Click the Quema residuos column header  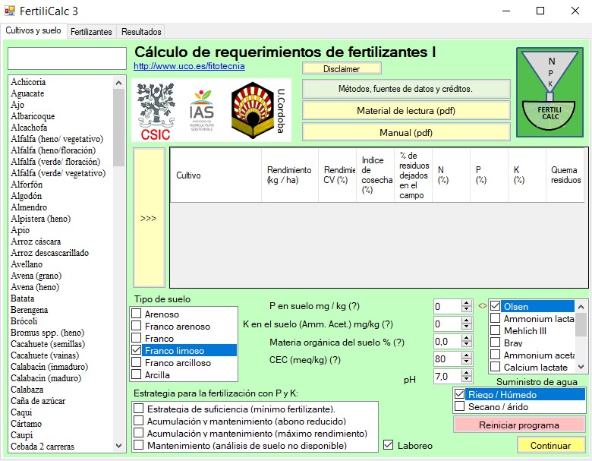pos(565,175)
